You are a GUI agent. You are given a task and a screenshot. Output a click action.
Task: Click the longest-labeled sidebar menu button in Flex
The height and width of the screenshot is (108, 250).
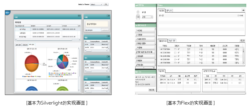click(x=145, y=52)
